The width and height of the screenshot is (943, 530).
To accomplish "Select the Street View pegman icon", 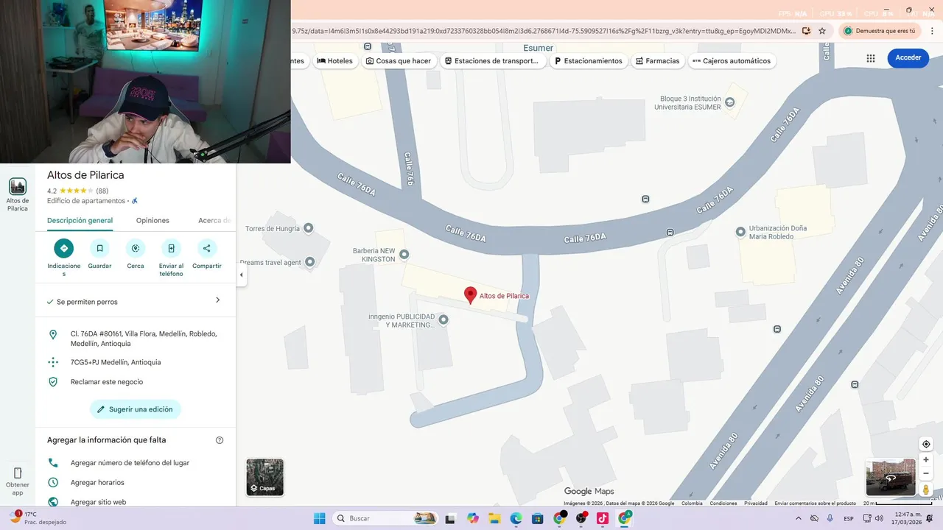I will point(926,490).
